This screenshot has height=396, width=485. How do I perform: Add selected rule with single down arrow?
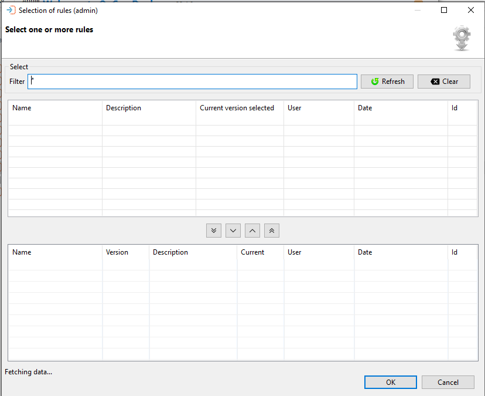click(x=233, y=231)
